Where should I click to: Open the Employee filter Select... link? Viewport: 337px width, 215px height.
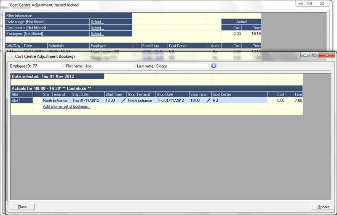(x=97, y=34)
